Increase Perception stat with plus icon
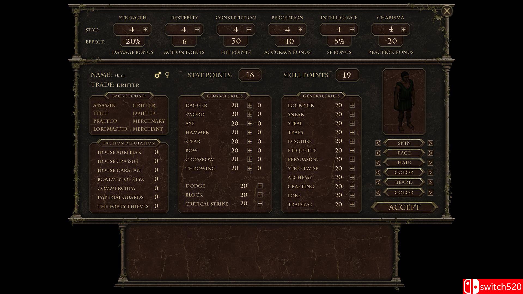This screenshot has height=294, width=523. [x=300, y=30]
